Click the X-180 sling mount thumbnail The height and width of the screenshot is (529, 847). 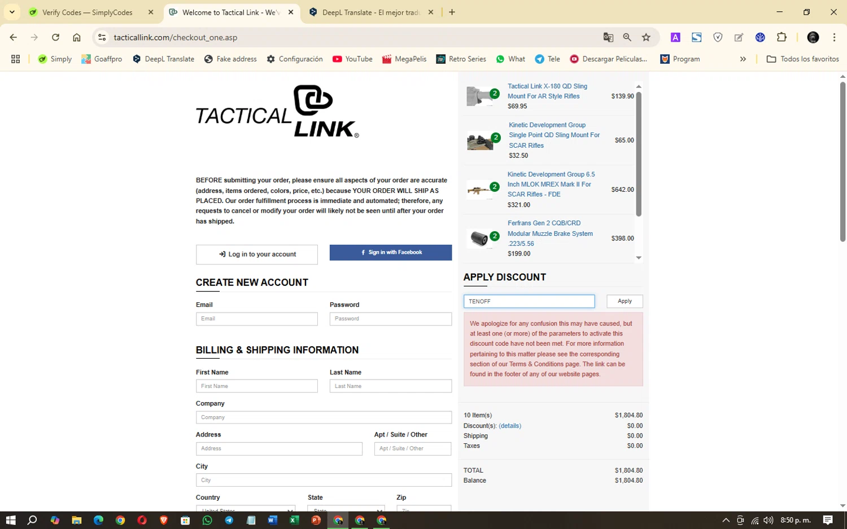(479, 96)
